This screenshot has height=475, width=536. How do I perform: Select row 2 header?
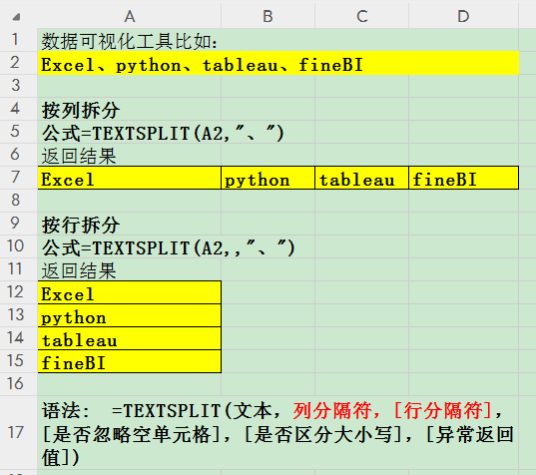tap(18, 63)
